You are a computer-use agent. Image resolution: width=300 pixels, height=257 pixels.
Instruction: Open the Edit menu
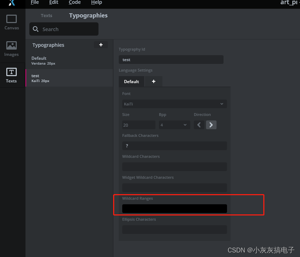coord(54,2)
